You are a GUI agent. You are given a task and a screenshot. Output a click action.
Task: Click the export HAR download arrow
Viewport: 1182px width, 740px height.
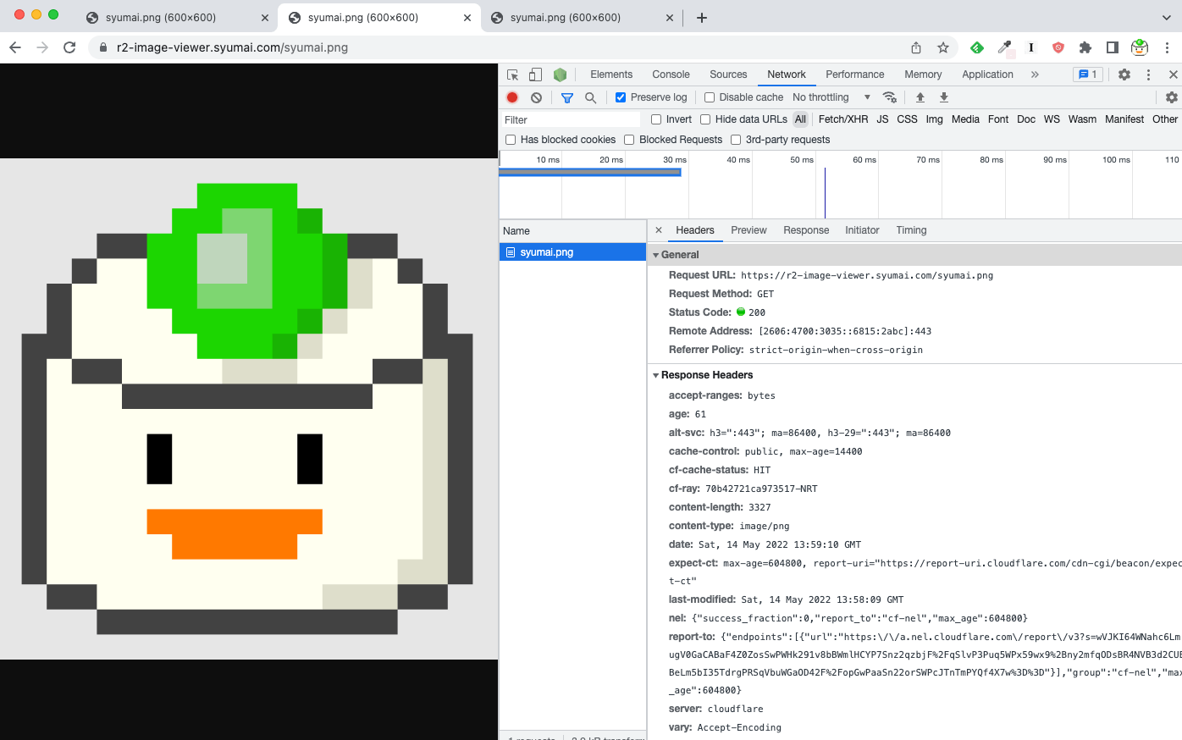coord(944,97)
